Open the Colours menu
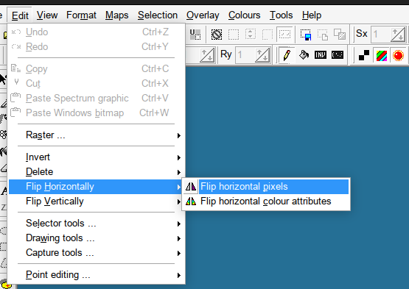Screen dimensions: 409x289 point(244,15)
